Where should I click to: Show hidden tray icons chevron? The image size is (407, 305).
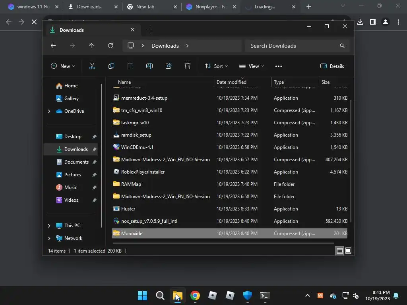[308, 295]
